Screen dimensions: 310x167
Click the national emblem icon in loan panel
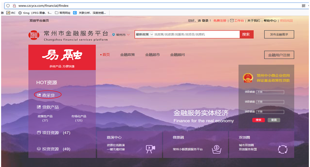coord(247,78)
